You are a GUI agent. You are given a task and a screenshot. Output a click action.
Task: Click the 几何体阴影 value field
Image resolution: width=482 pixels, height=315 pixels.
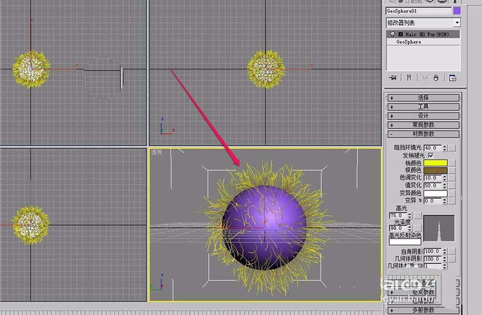tap(433, 259)
